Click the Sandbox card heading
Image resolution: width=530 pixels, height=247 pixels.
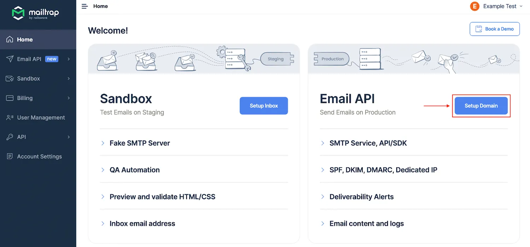pos(126,99)
